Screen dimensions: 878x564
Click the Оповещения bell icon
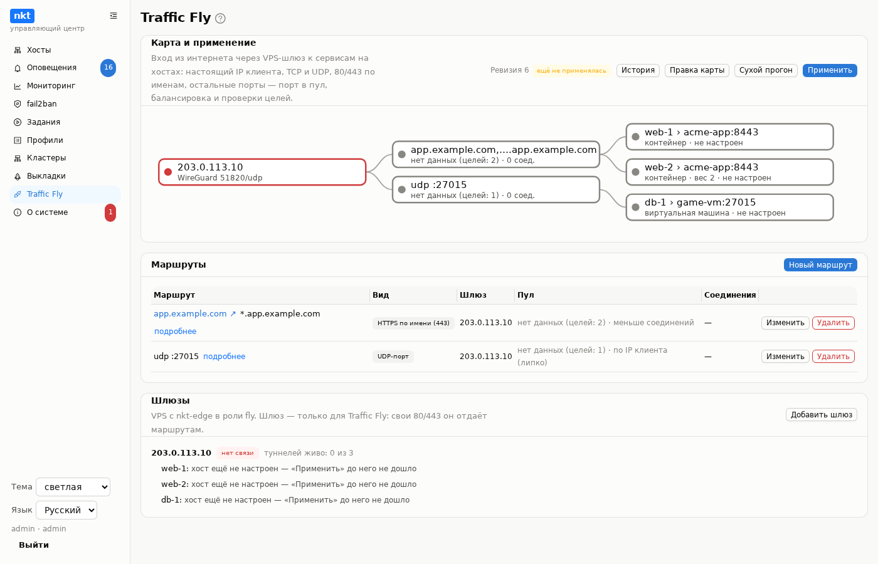[18, 68]
